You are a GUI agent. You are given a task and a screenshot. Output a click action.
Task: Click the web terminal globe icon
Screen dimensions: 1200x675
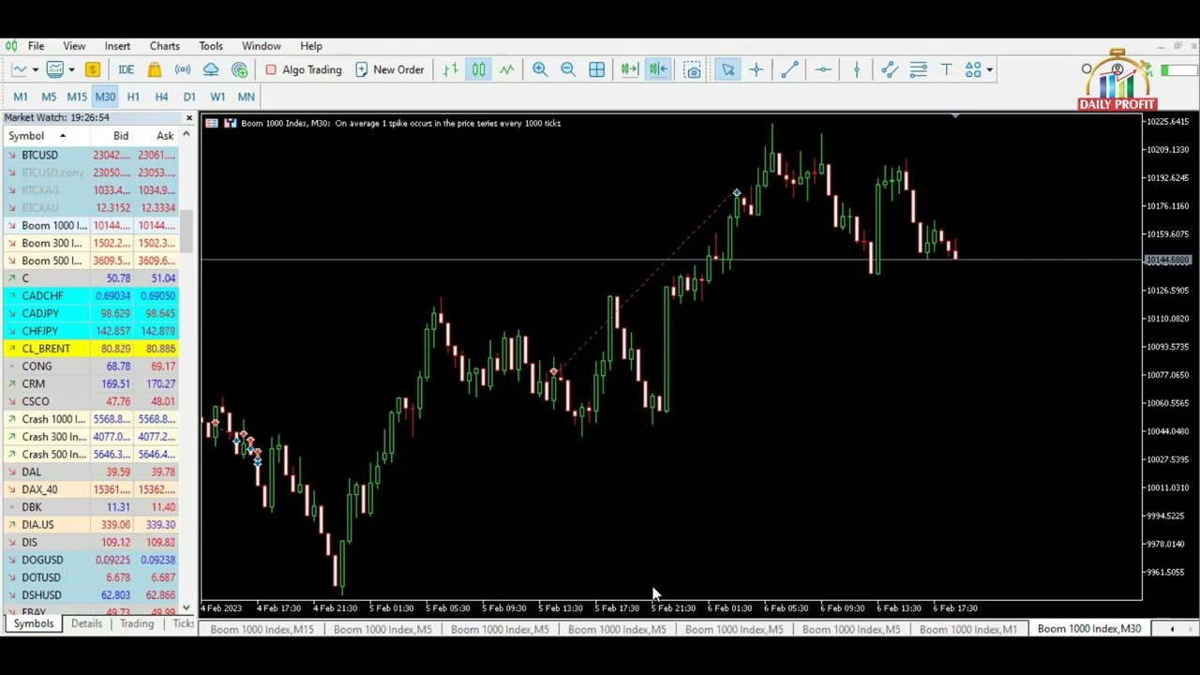240,69
